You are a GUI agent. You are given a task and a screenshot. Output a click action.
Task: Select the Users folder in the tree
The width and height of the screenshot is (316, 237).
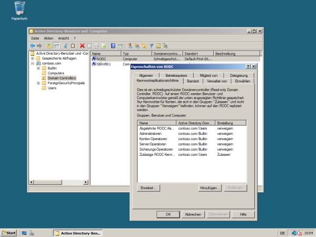52,88
